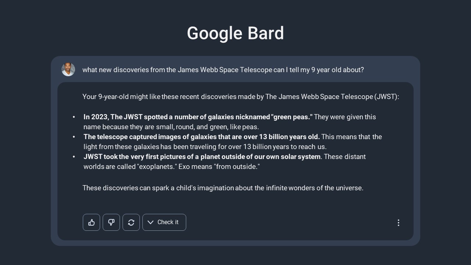Expand the Check it dropdown
This screenshot has width=471, height=265.
[x=164, y=222]
